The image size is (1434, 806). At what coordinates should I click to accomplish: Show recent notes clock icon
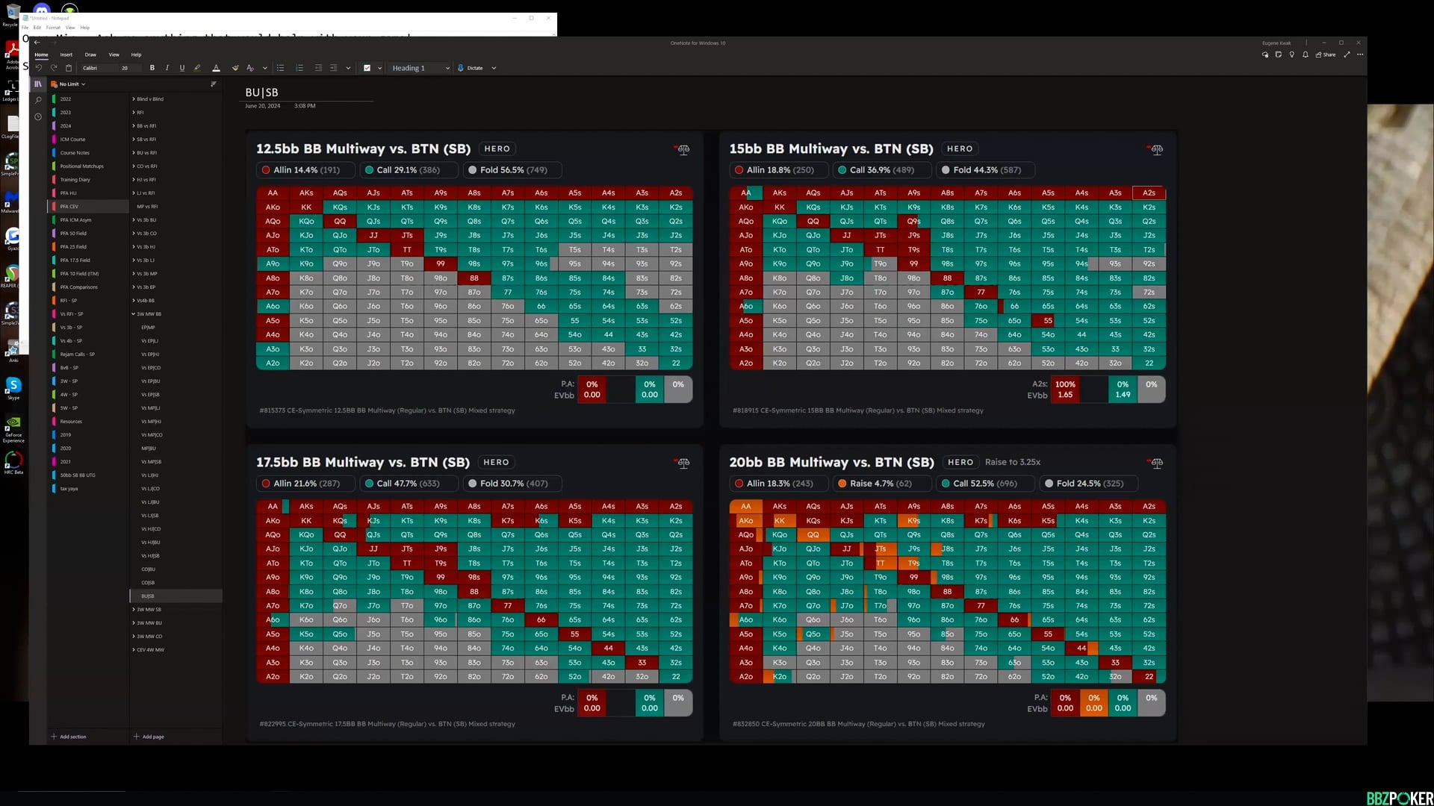tap(38, 116)
